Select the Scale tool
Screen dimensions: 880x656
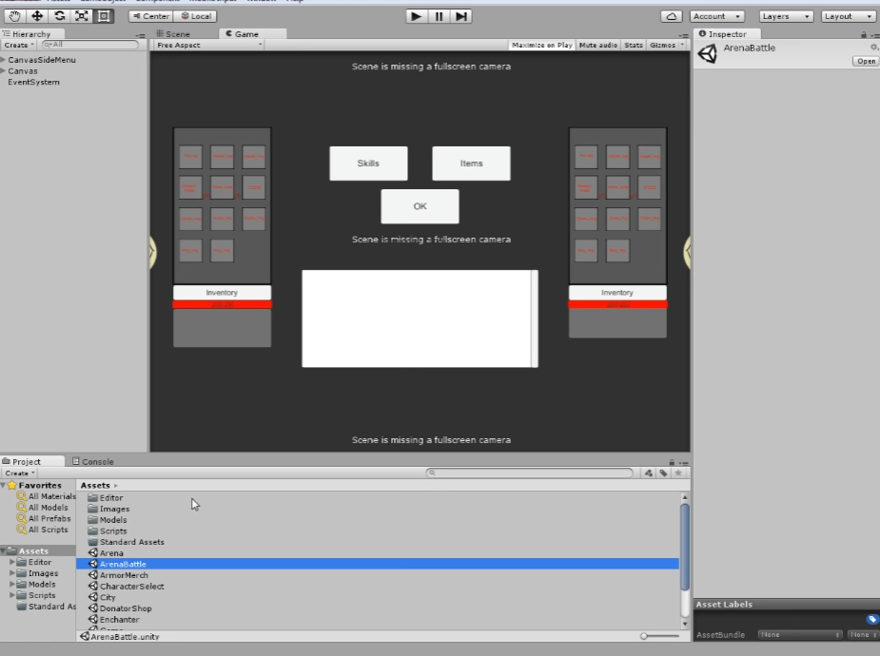click(x=82, y=16)
